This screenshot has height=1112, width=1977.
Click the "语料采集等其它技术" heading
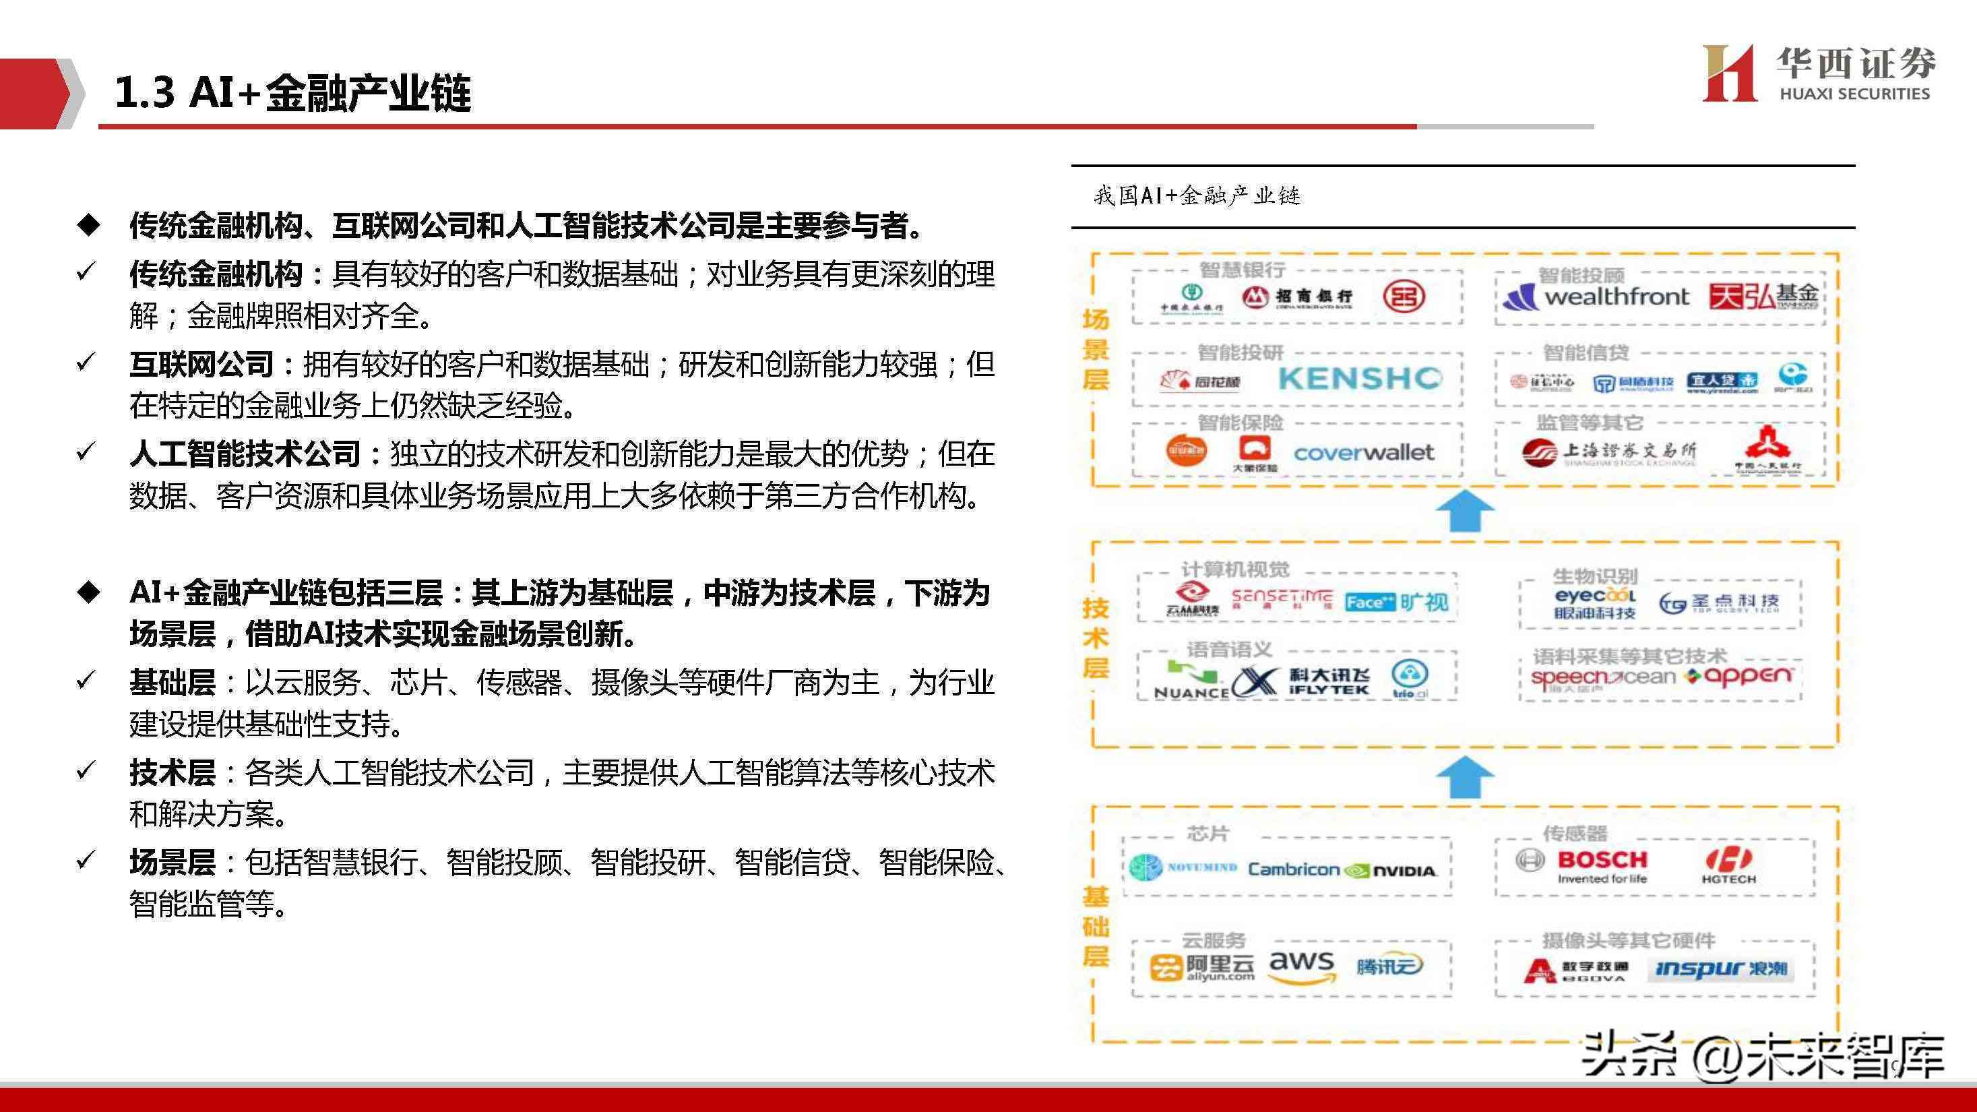1629,656
